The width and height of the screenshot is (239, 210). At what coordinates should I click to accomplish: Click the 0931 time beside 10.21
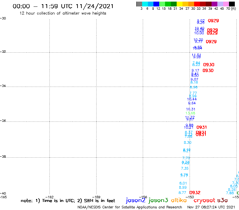click(x=202, y=127)
